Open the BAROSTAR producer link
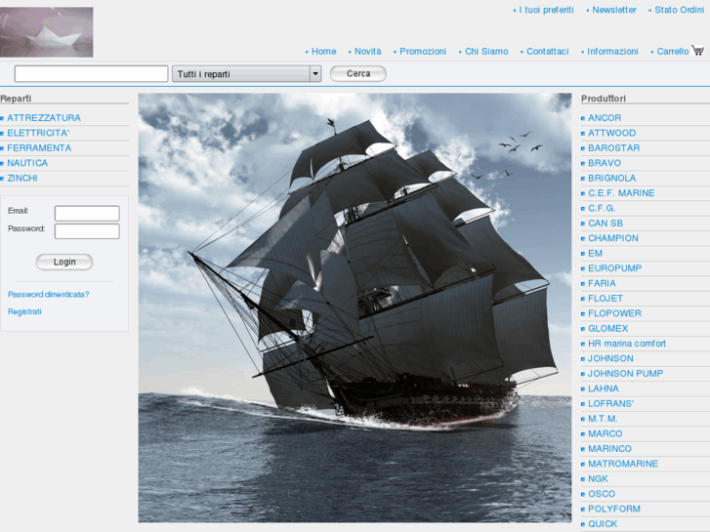 [614, 147]
